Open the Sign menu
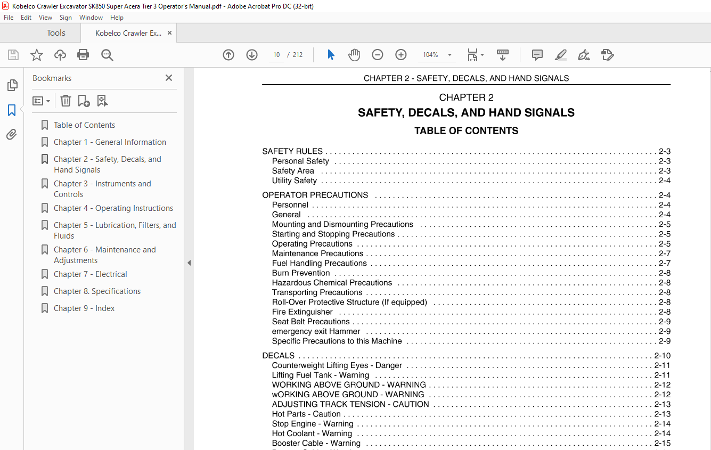Image resolution: width=711 pixels, height=450 pixels. coord(66,18)
